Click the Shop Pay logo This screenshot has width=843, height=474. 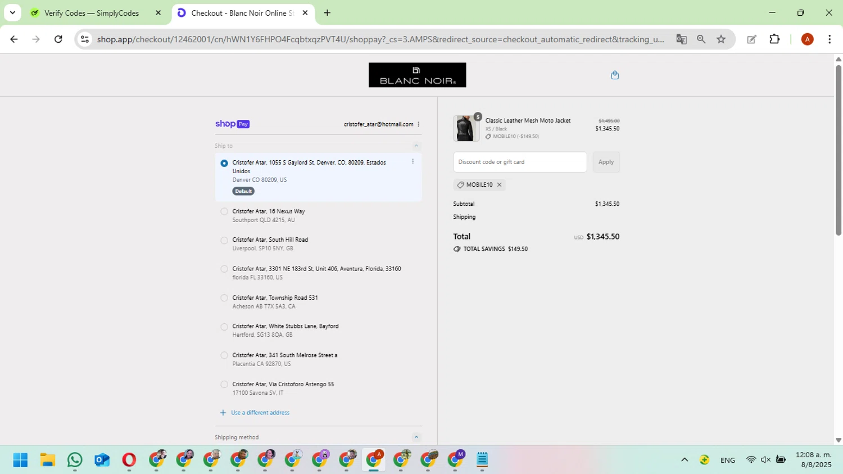tap(232, 124)
